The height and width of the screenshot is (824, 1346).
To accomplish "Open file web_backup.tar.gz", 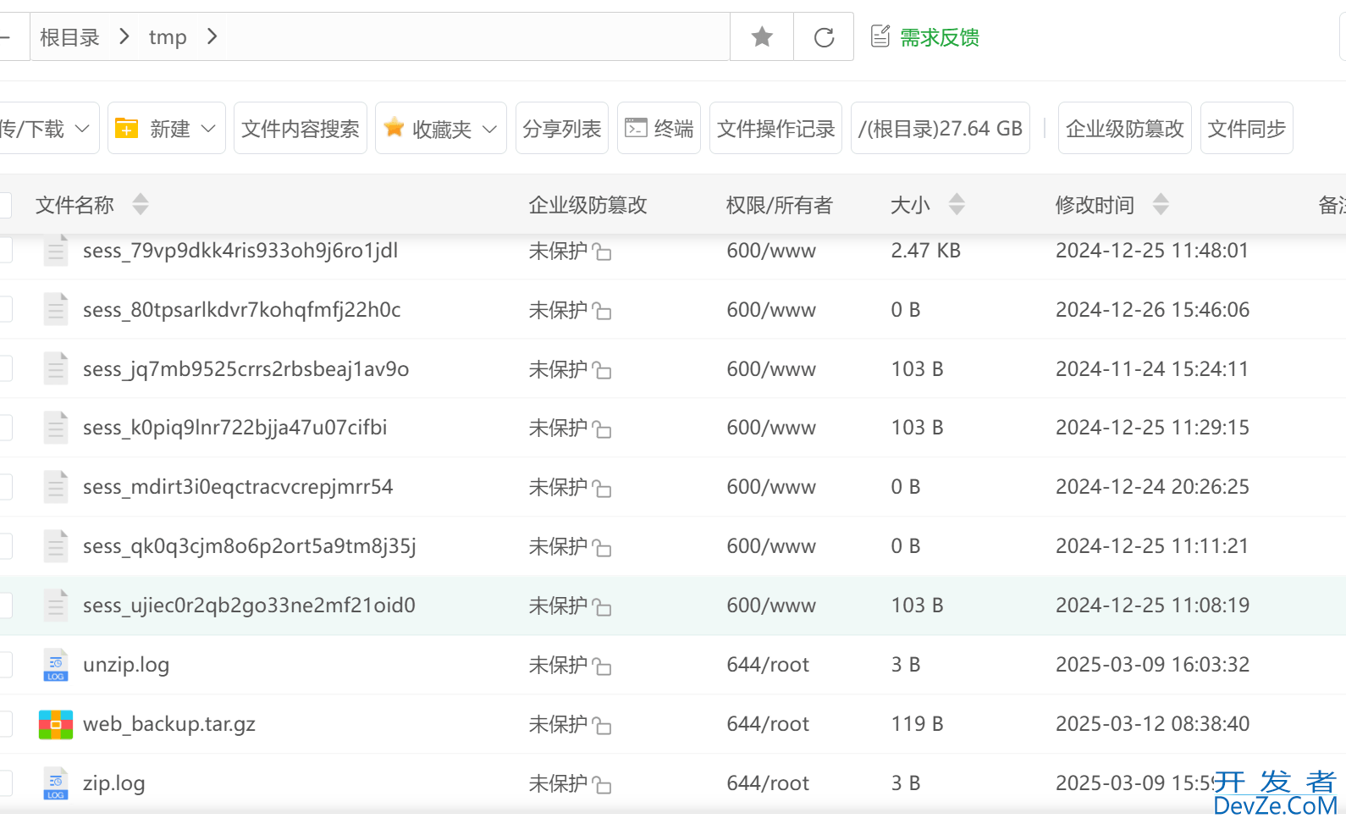I will tap(169, 723).
